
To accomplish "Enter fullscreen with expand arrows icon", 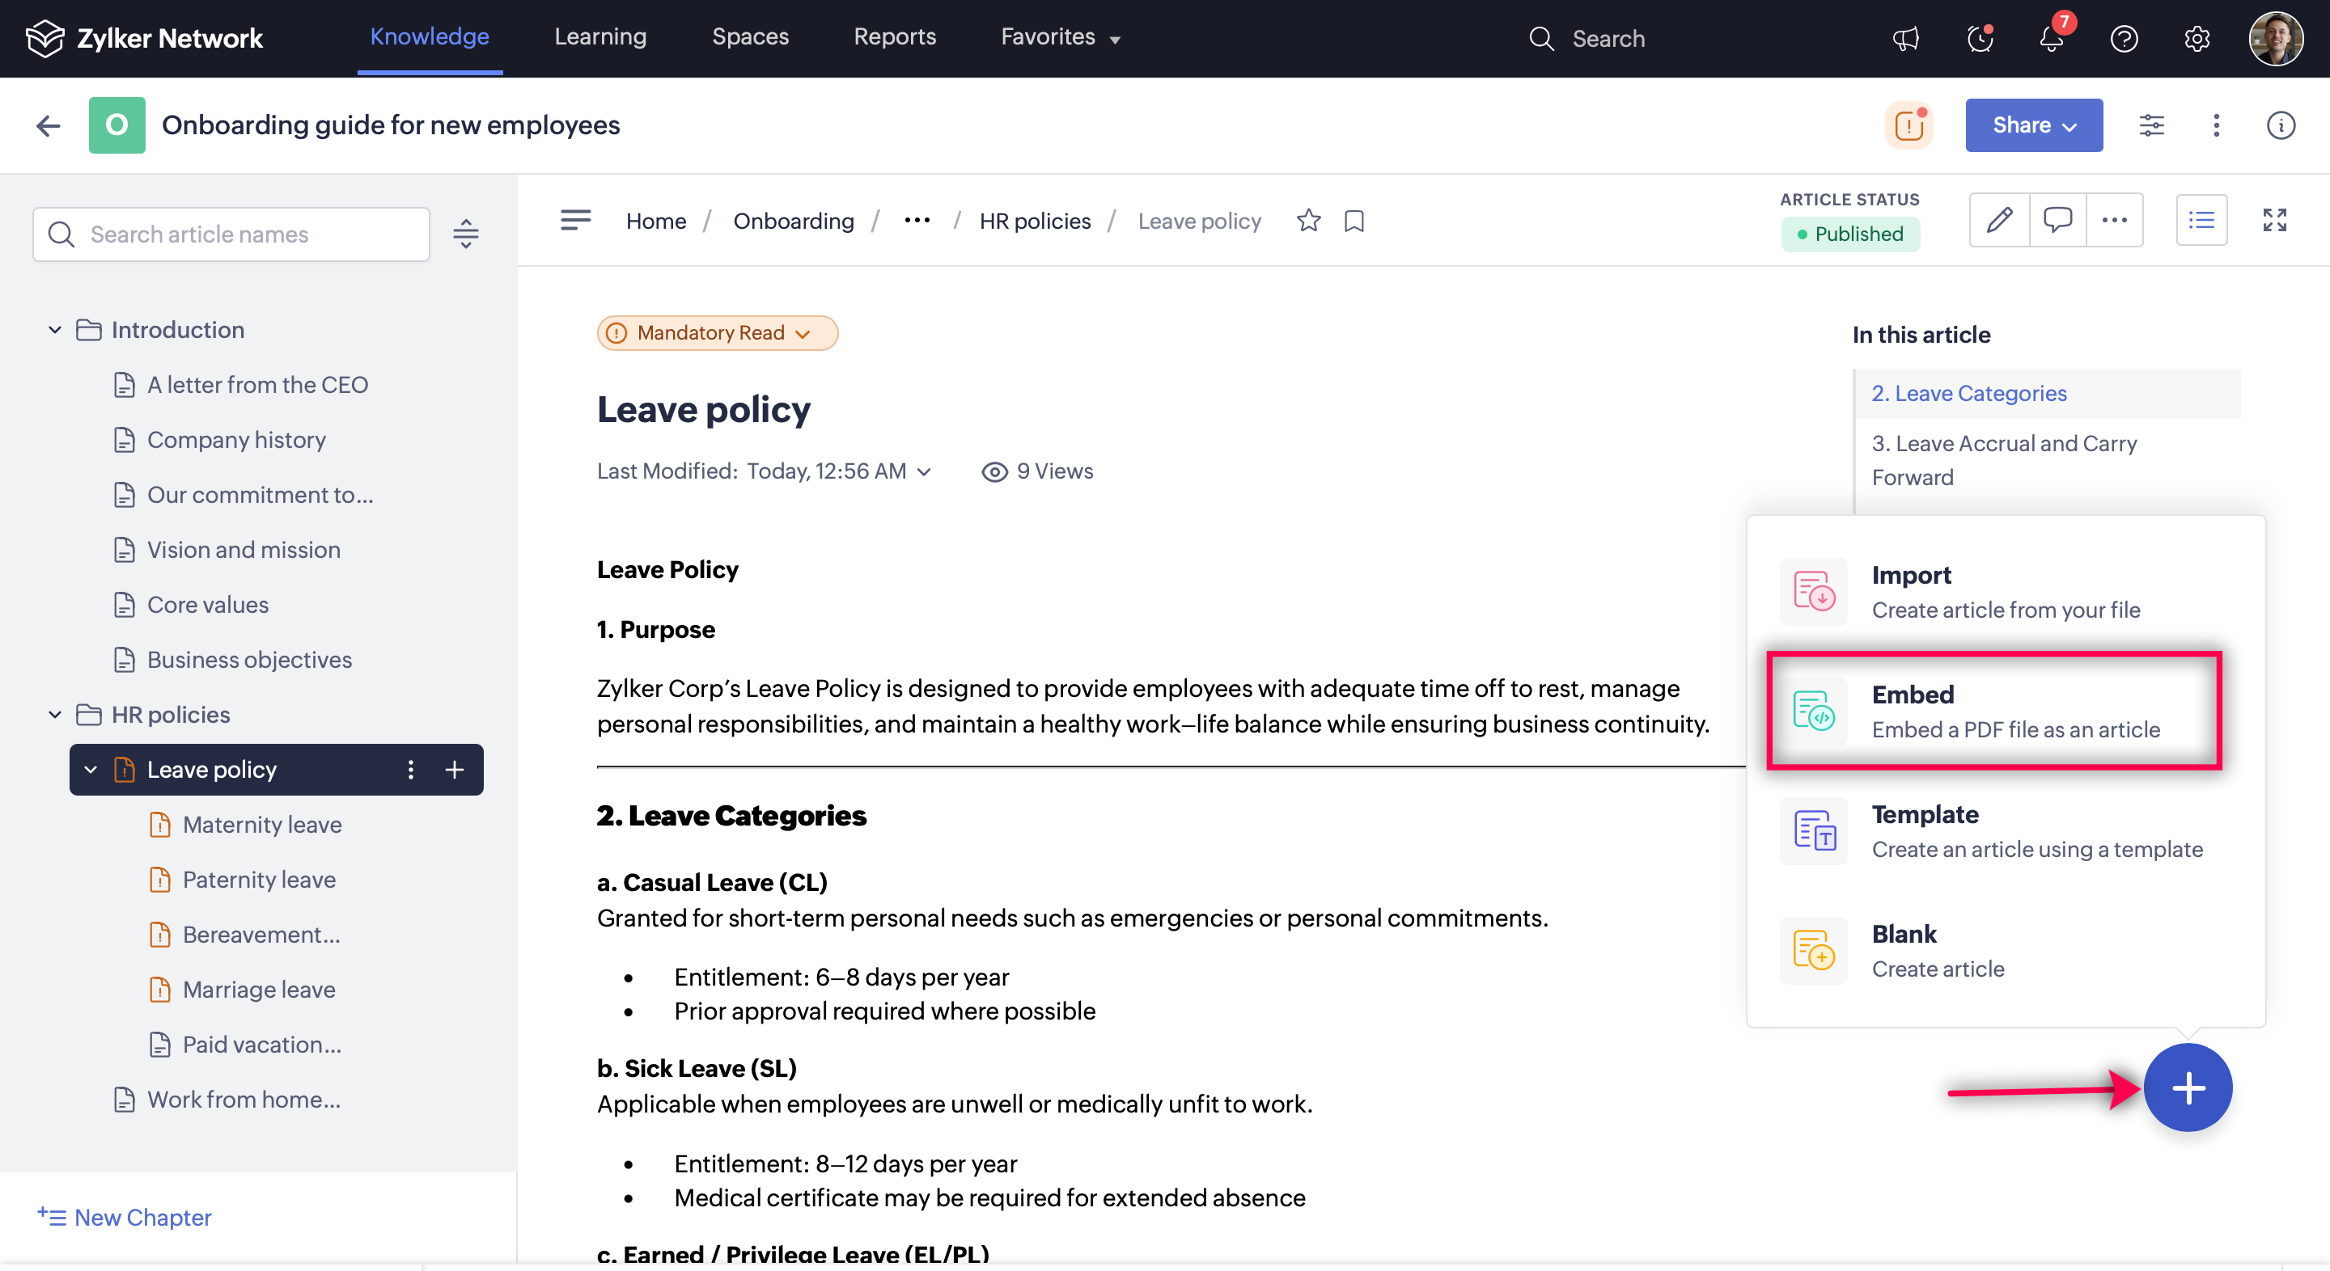I will click(x=2274, y=220).
